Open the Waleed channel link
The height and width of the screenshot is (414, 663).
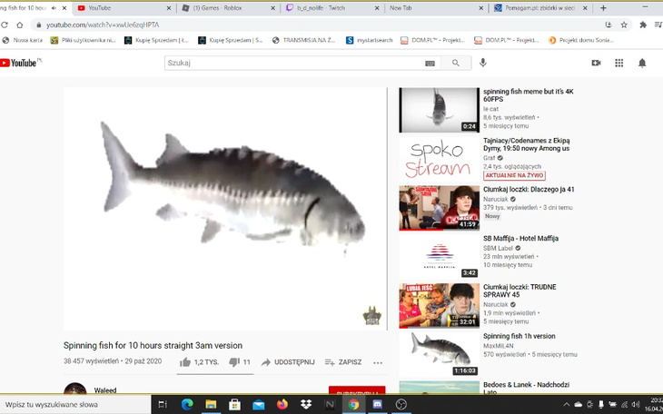pos(105,390)
